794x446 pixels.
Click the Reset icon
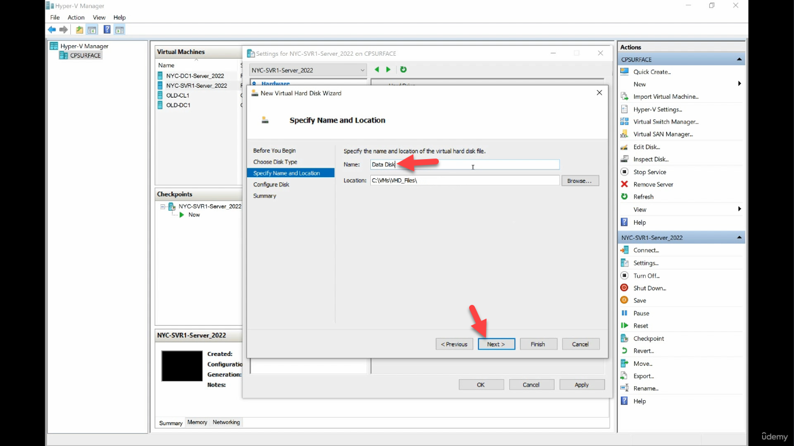point(624,326)
